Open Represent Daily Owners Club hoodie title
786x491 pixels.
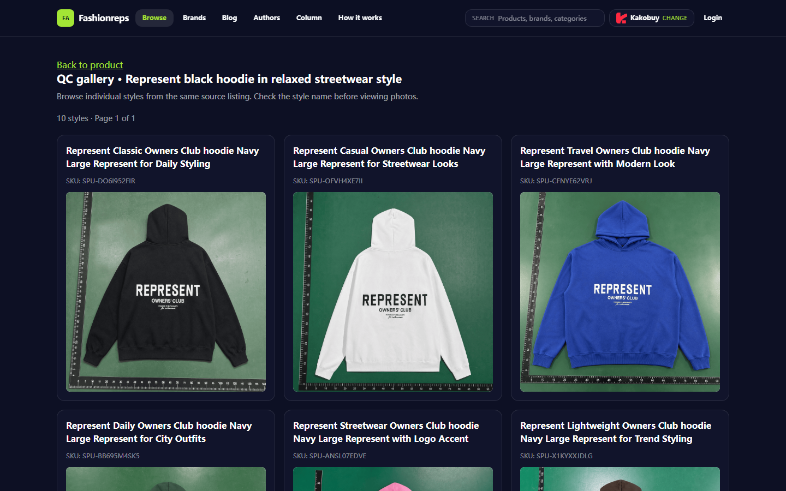159,432
